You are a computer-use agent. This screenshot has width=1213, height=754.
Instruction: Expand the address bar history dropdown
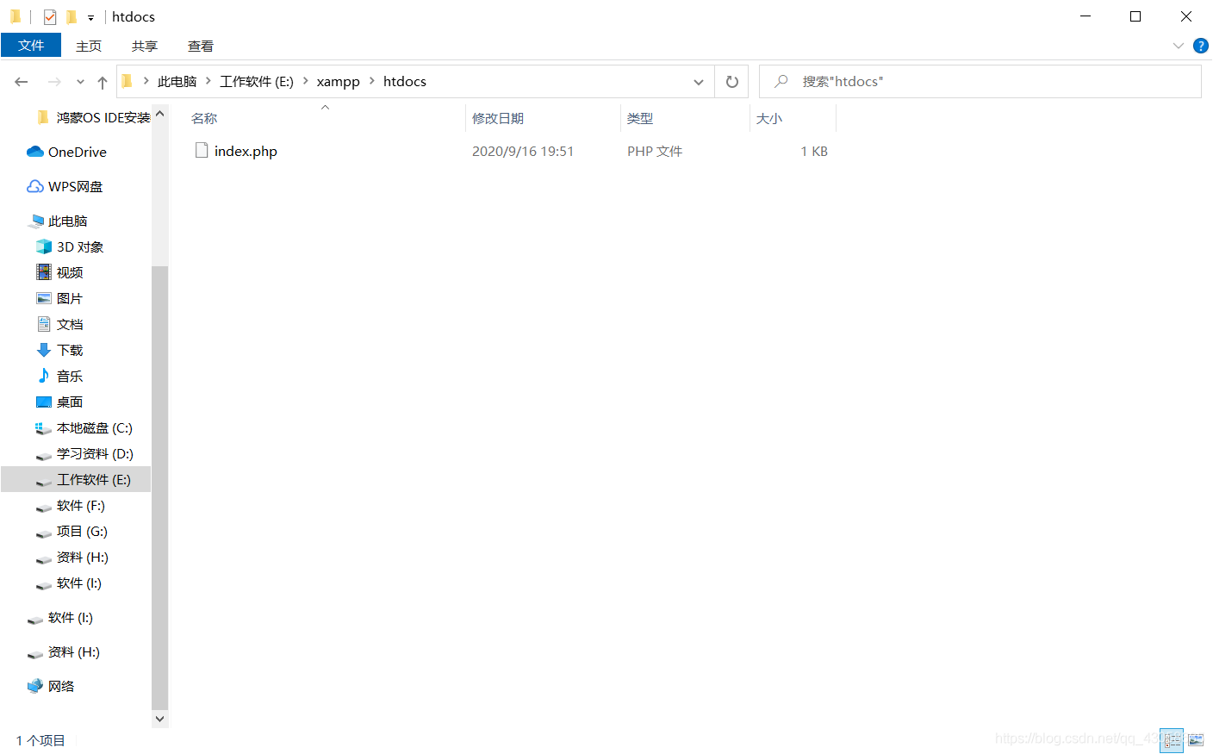pyautogui.click(x=699, y=82)
